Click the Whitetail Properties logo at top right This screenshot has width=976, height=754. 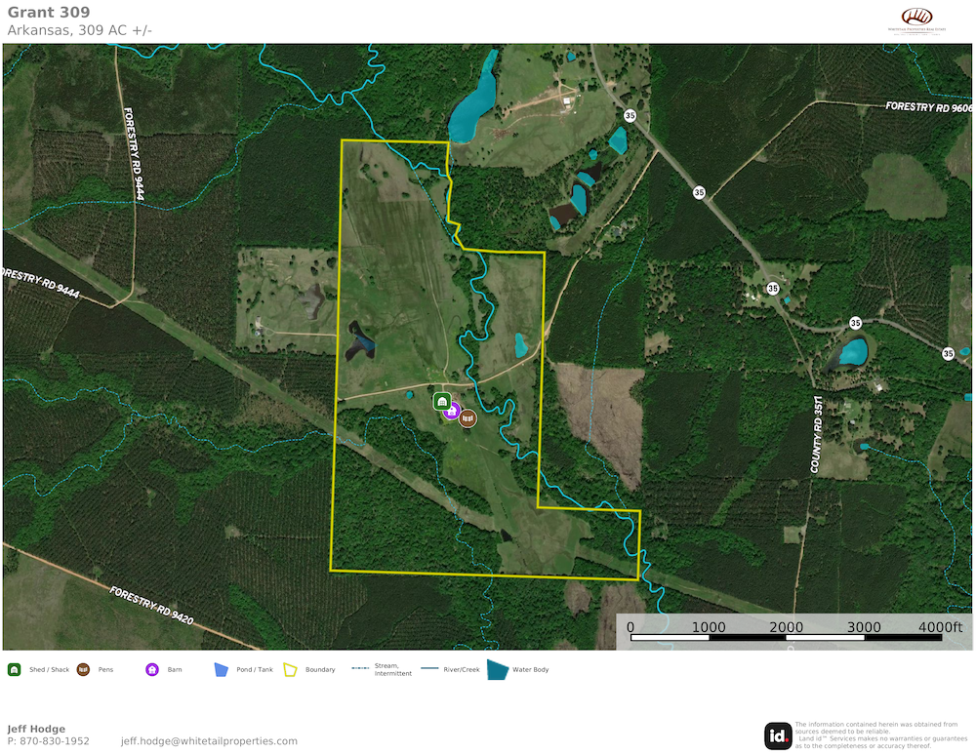(915, 20)
